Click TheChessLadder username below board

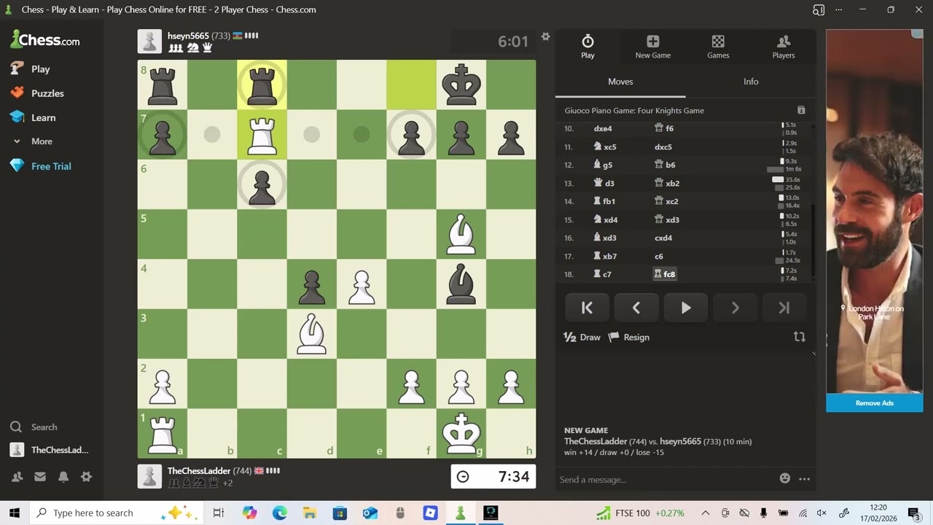(198, 471)
